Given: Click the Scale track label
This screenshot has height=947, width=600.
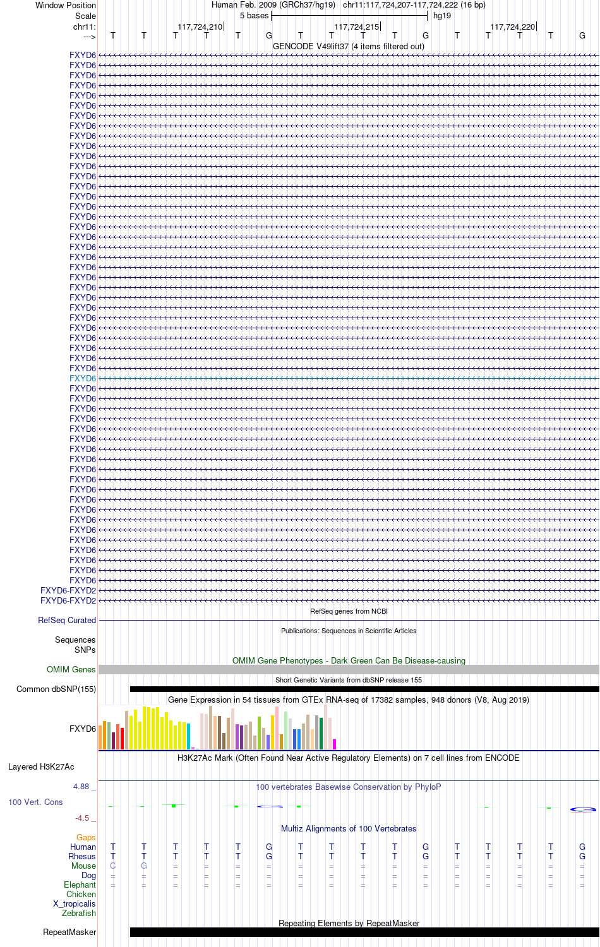Looking at the screenshot, I should click(85, 16).
